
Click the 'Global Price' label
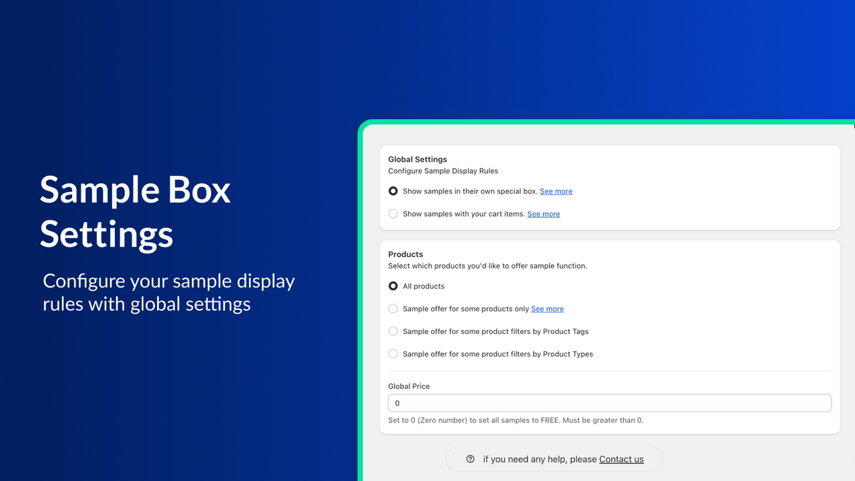(409, 386)
